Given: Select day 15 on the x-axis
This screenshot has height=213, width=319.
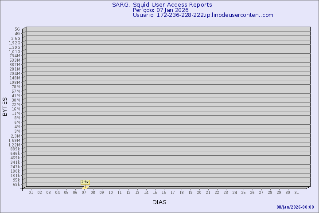Looking at the screenshot, I should [155, 192].
